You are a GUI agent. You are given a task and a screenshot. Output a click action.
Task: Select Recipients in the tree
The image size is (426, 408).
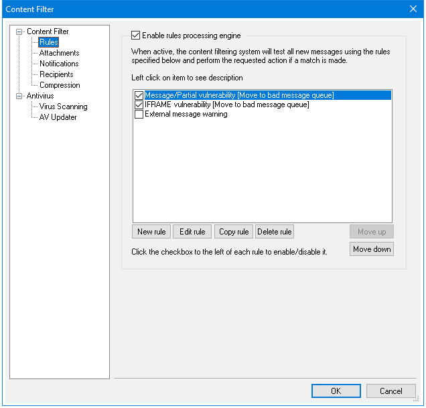coord(56,74)
